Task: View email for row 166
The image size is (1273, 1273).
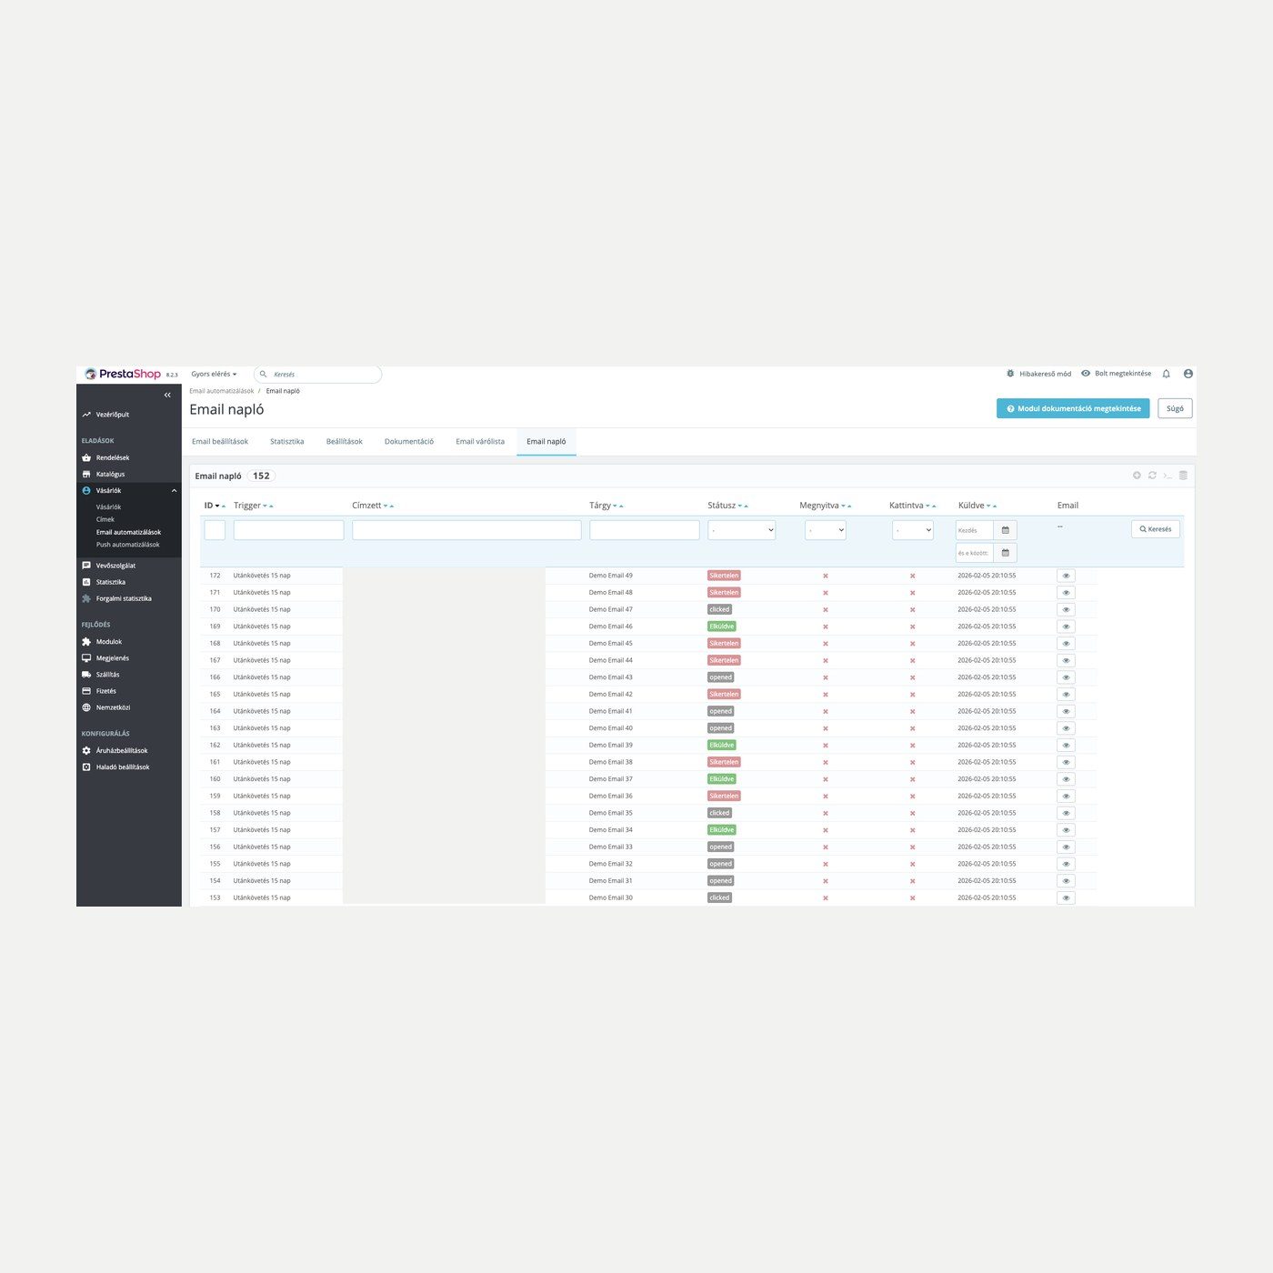Action: (x=1067, y=677)
